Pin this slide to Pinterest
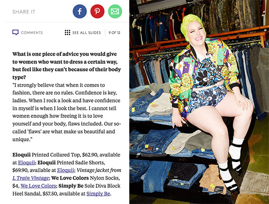The width and height of the screenshot is (269, 204). [x=97, y=11]
